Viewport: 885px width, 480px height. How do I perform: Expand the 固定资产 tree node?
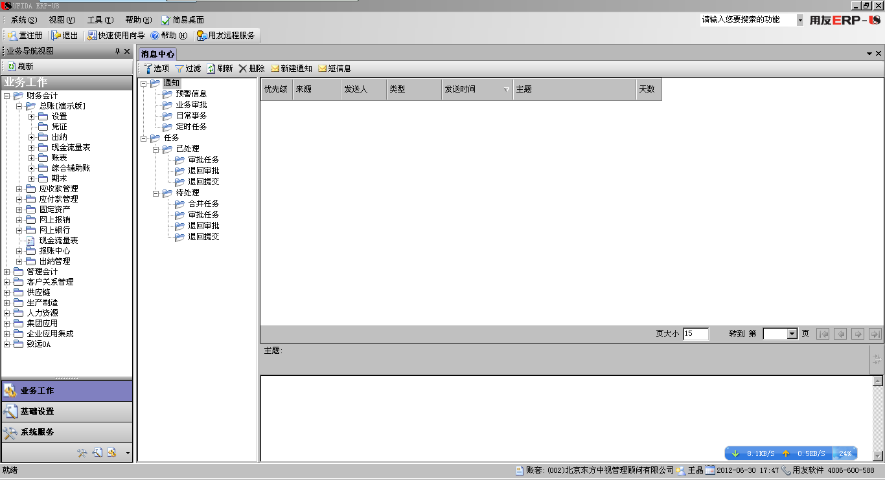coord(19,210)
